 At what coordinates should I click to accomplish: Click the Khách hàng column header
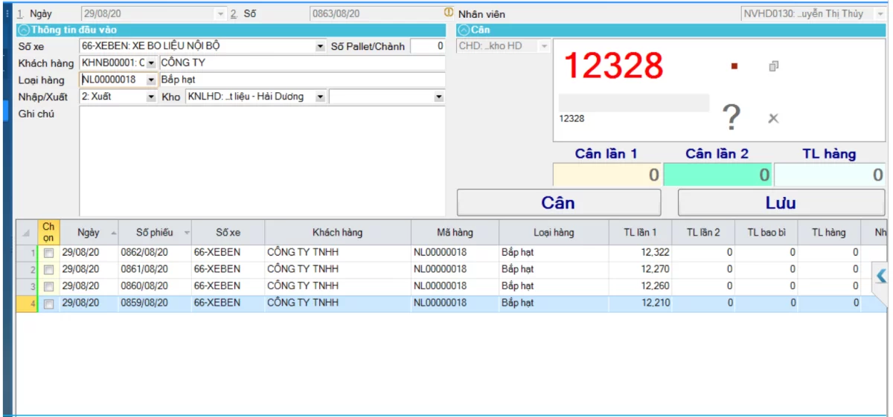pos(337,233)
